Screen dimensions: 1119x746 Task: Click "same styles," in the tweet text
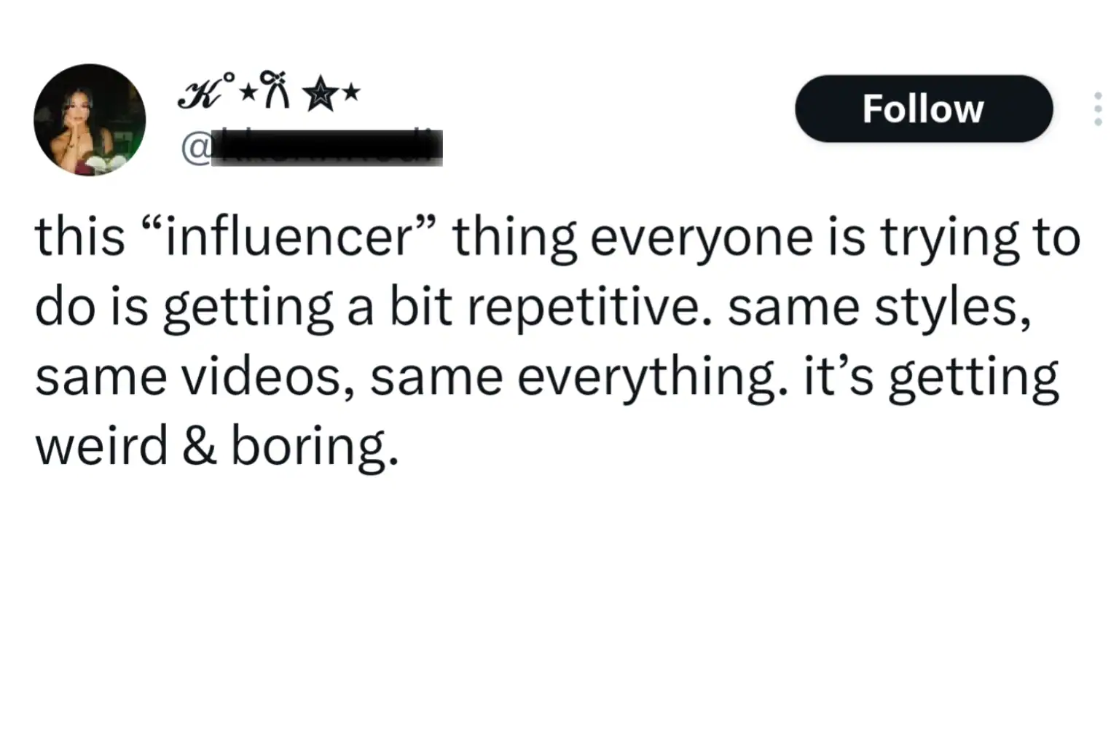point(879,307)
